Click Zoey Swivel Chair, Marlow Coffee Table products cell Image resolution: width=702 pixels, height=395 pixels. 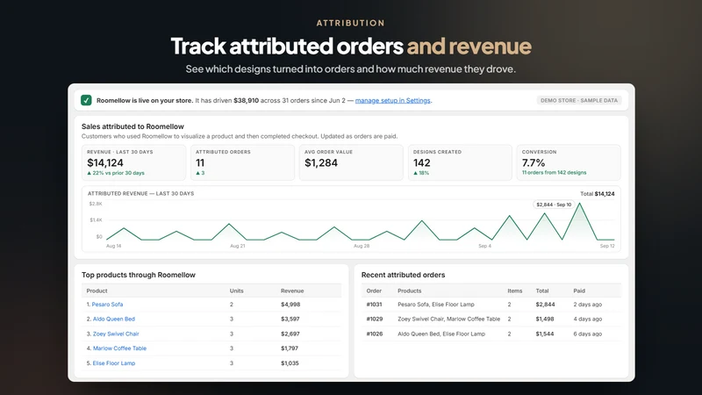click(449, 319)
